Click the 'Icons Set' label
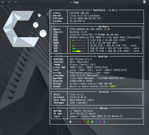This screenshot has height=135, width=149. (x=59, y=67)
